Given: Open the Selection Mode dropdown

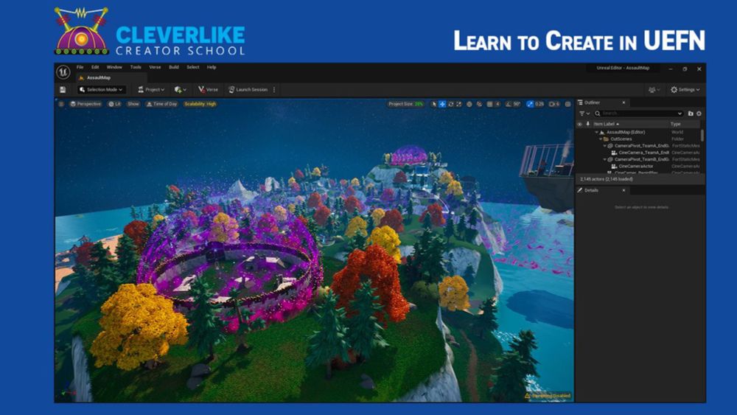Looking at the screenshot, I should point(101,89).
